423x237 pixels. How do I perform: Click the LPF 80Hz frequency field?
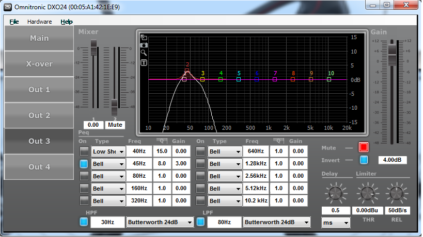coord(224,222)
